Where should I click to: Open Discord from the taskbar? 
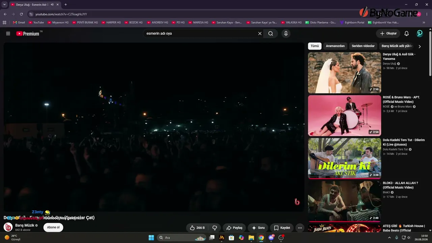click(271, 238)
